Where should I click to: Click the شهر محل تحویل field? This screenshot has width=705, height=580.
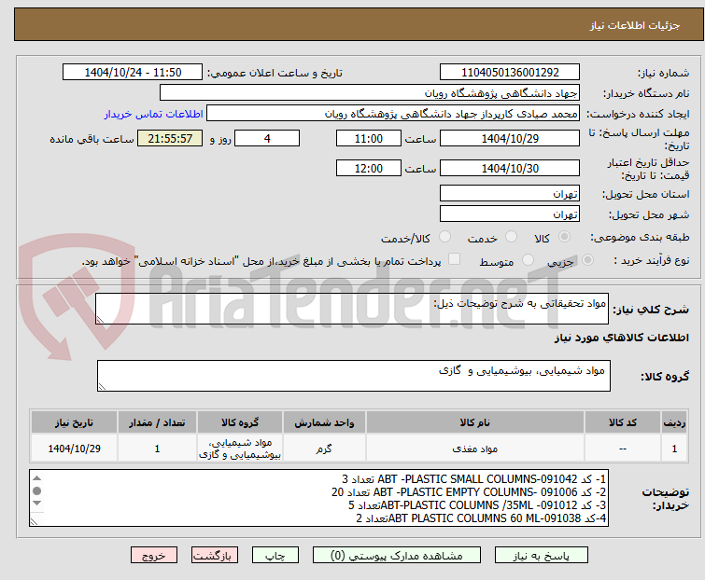click(x=510, y=214)
